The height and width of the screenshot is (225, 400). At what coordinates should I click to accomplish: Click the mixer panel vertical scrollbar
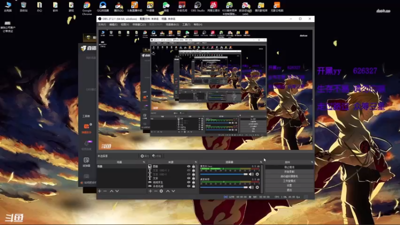click(262, 178)
